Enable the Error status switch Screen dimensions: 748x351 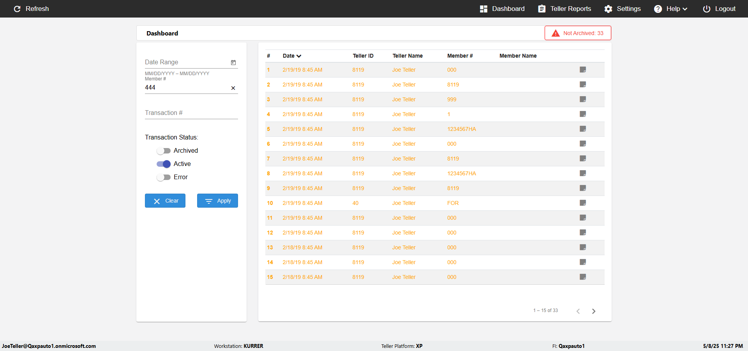(x=164, y=177)
